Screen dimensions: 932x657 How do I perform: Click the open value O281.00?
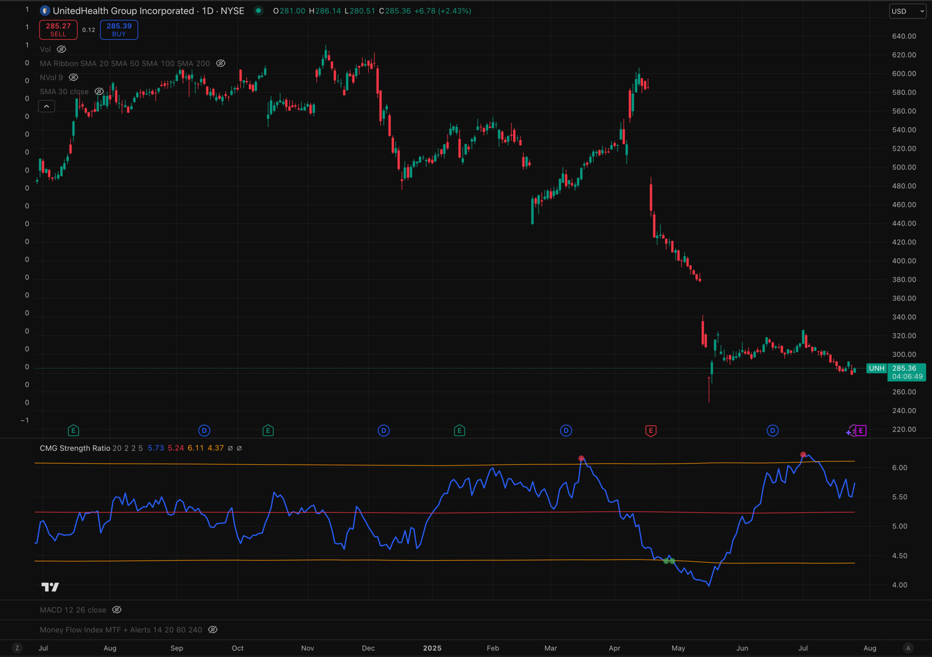point(289,11)
